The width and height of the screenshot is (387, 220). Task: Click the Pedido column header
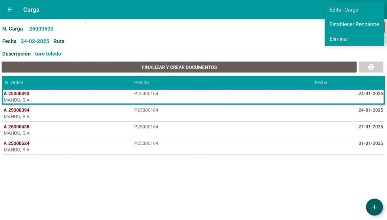[x=141, y=82]
